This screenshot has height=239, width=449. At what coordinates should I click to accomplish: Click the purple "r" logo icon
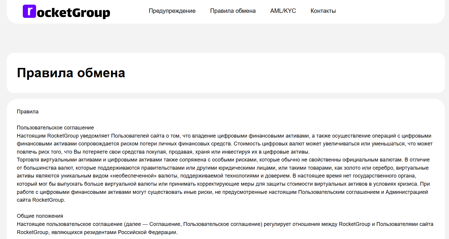pos(30,11)
